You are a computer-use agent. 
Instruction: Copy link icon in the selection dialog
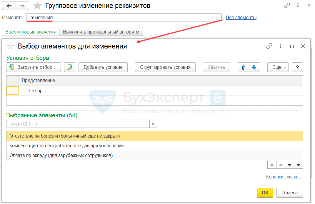tap(269, 46)
